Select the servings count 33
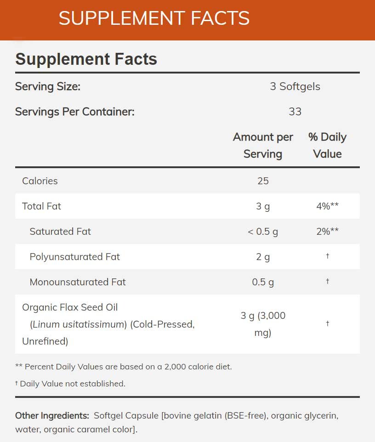The image size is (375, 442). [x=295, y=112]
